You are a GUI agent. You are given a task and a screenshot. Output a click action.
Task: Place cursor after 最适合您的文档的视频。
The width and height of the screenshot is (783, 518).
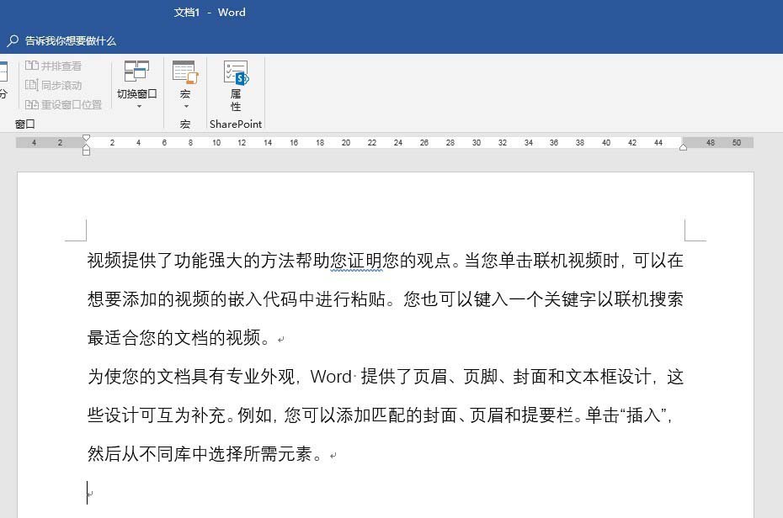pos(271,338)
